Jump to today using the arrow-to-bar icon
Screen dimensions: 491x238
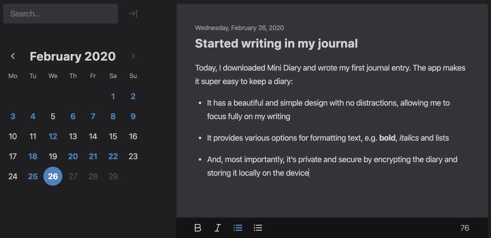pos(133,14)
